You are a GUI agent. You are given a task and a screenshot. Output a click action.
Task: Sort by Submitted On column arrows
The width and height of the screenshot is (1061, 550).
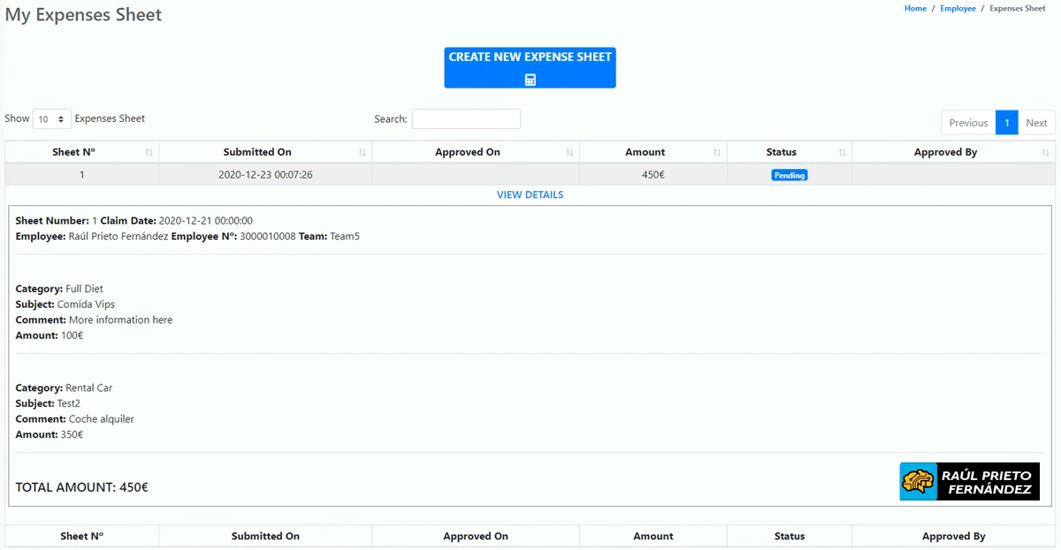coord(363,153)
